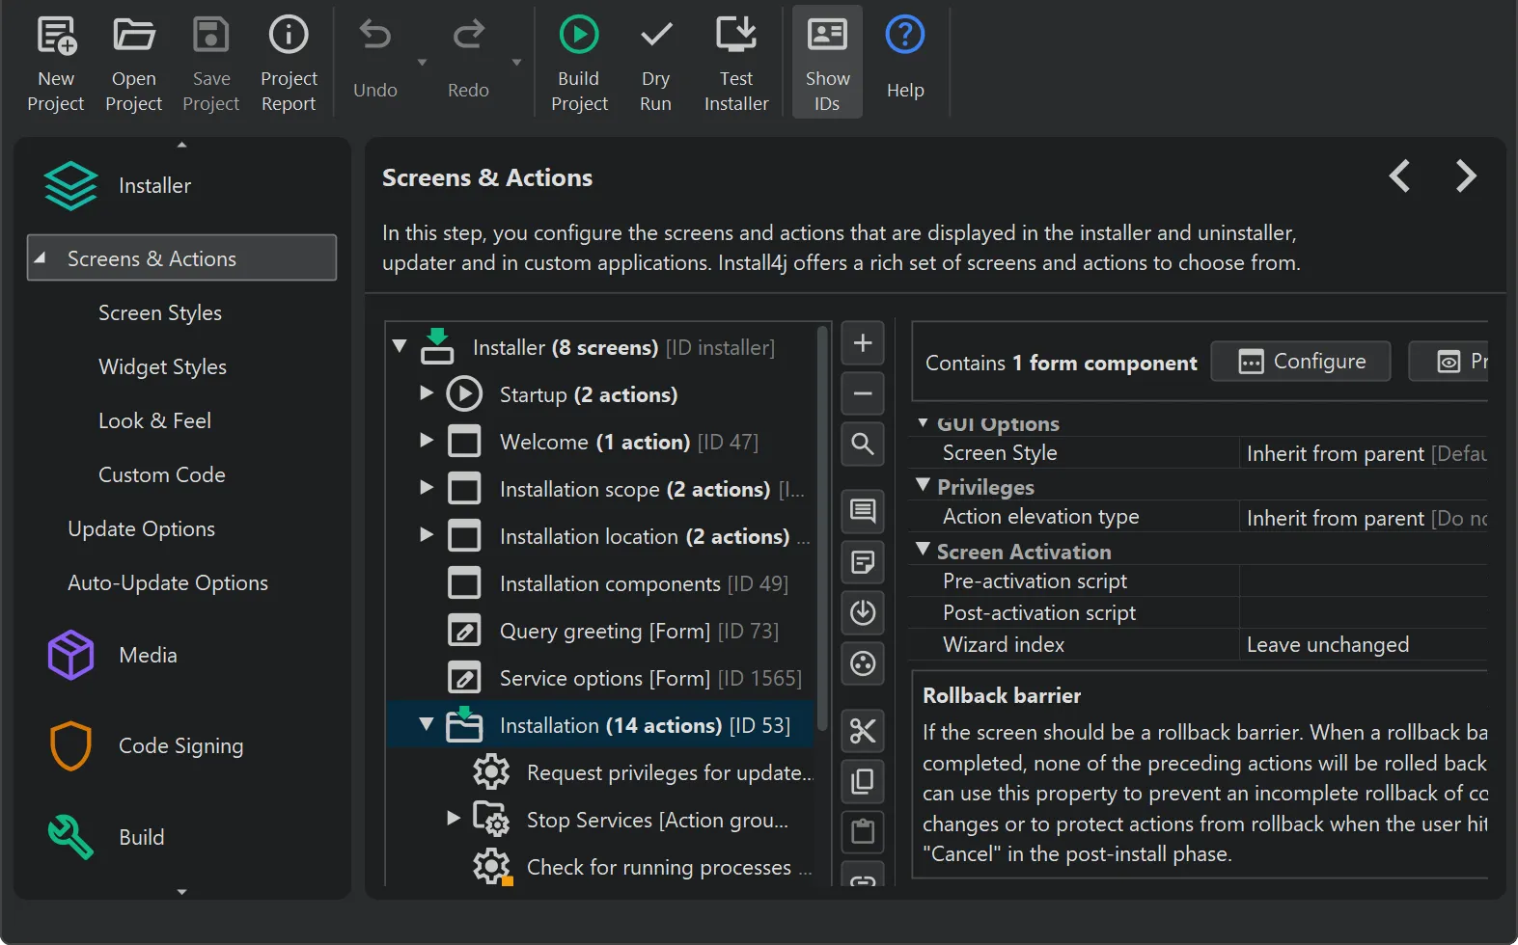Image resolution: width=1518 pixels, height=945 pixels.
Task: Select Look & Feel in sidebar
Action: (154, 421)
